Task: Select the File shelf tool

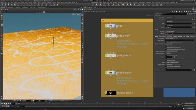Action: pos(57,5)
